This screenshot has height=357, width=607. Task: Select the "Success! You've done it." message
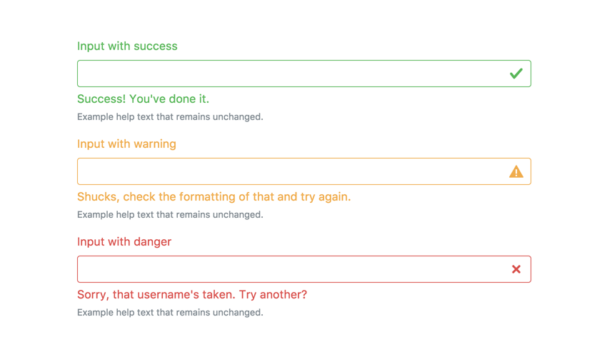pyautogui.click(x=143, y=99)
